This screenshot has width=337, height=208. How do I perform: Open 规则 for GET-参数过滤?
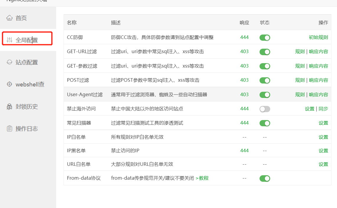click(x=300, y=66)
